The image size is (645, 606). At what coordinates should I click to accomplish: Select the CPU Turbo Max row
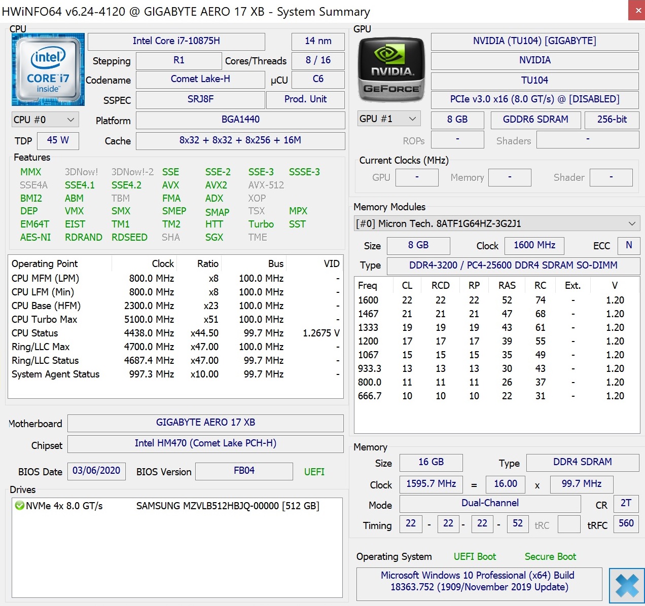175,320
